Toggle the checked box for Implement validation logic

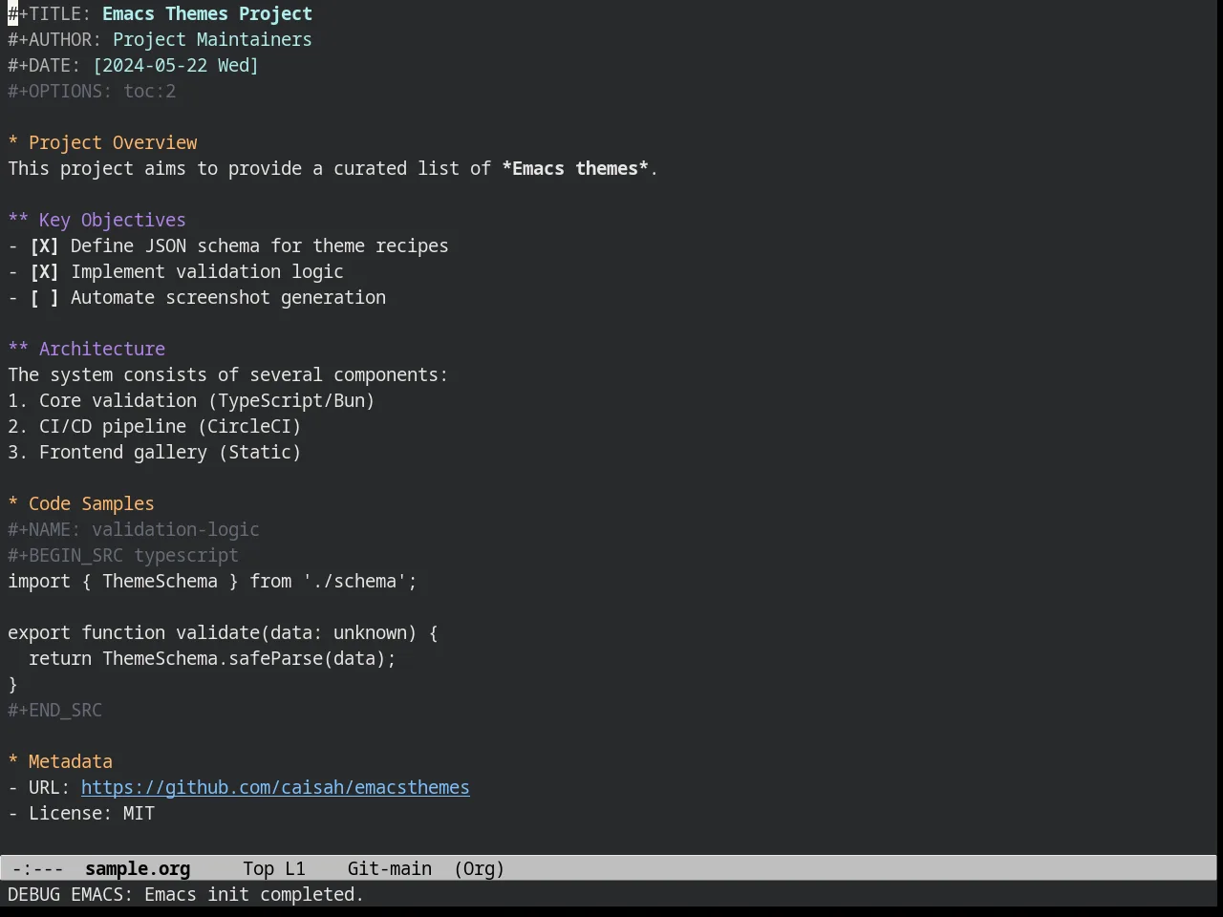pyautogui.click(x=44, y=271)
